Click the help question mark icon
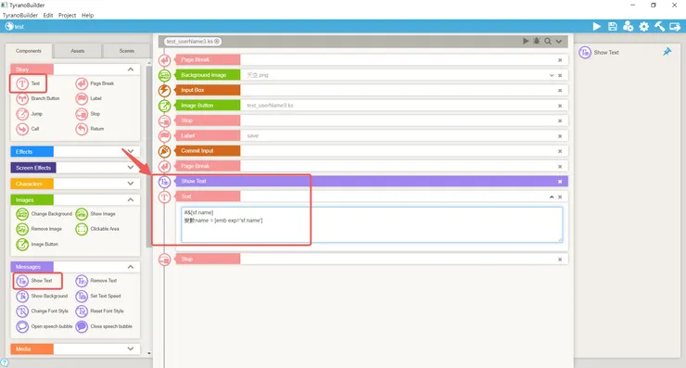 coord(4,362)
